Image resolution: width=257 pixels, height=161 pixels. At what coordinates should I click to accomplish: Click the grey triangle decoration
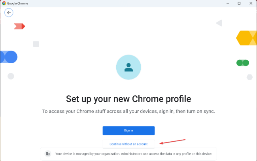tap(219, 23)
